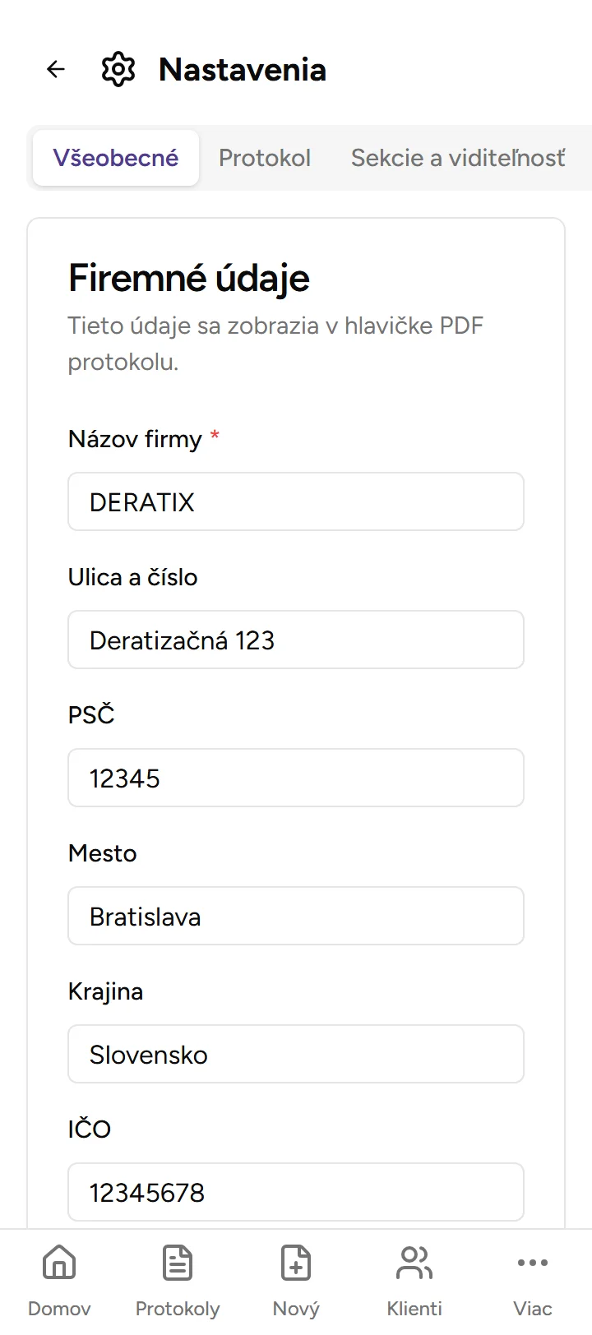The image size is (592, 1335).
Task: Open Domov home icon in bottom navigation
Action: tap(59, 1262)
